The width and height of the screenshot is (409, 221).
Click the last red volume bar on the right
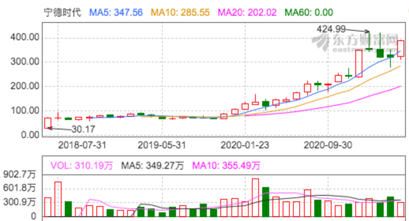[x=401, y=210]
